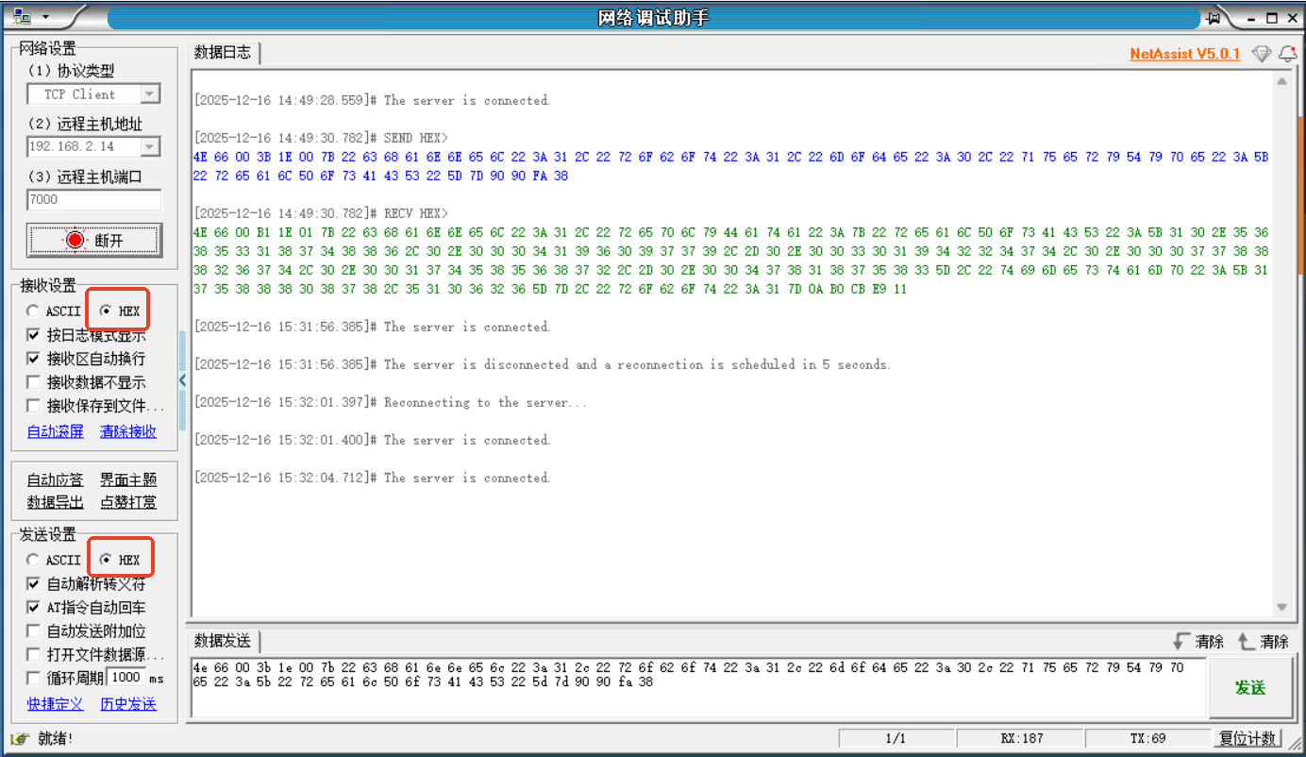This screenshot has height=757, width=1306.
Task: Click the diamond icon next to NetAssist version
Action: 1262,54
